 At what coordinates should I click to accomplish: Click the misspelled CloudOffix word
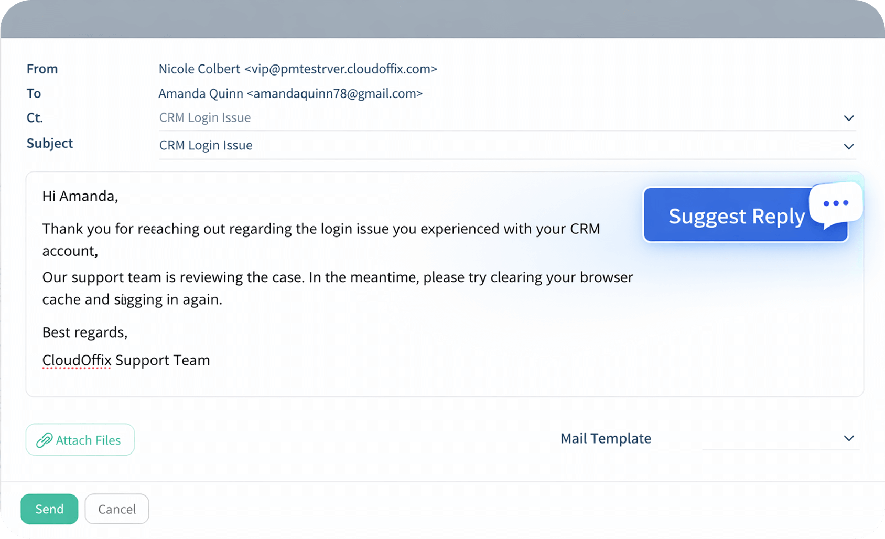(x=76, y=360)
